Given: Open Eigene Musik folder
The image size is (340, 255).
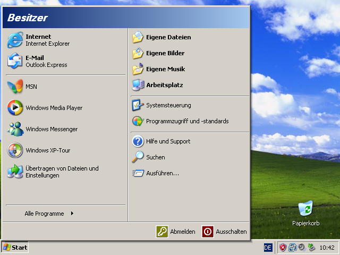Looking at the screenshot, I should pos(165,69).
